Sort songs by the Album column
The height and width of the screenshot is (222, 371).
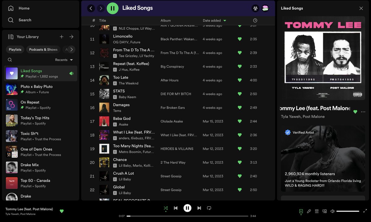click(x=165, y=20)
